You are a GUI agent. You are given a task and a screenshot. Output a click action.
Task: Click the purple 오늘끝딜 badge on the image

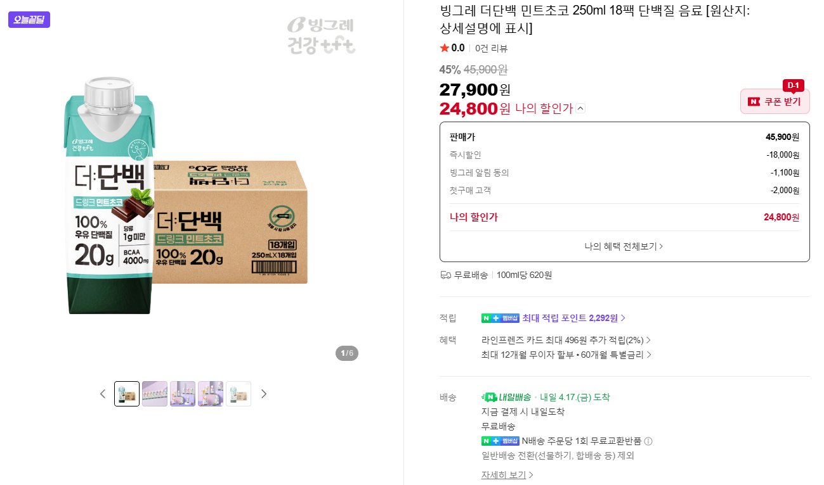click(x=29, y=20)
